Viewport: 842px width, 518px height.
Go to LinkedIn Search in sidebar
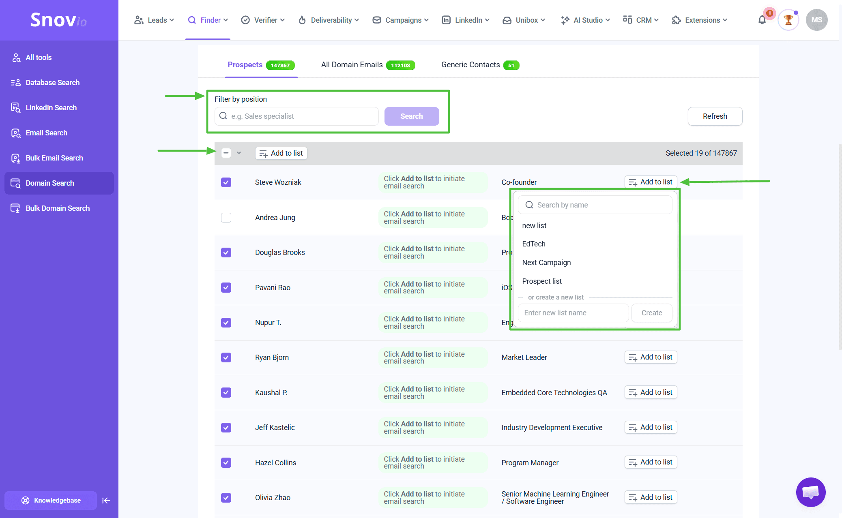point(51,108)
